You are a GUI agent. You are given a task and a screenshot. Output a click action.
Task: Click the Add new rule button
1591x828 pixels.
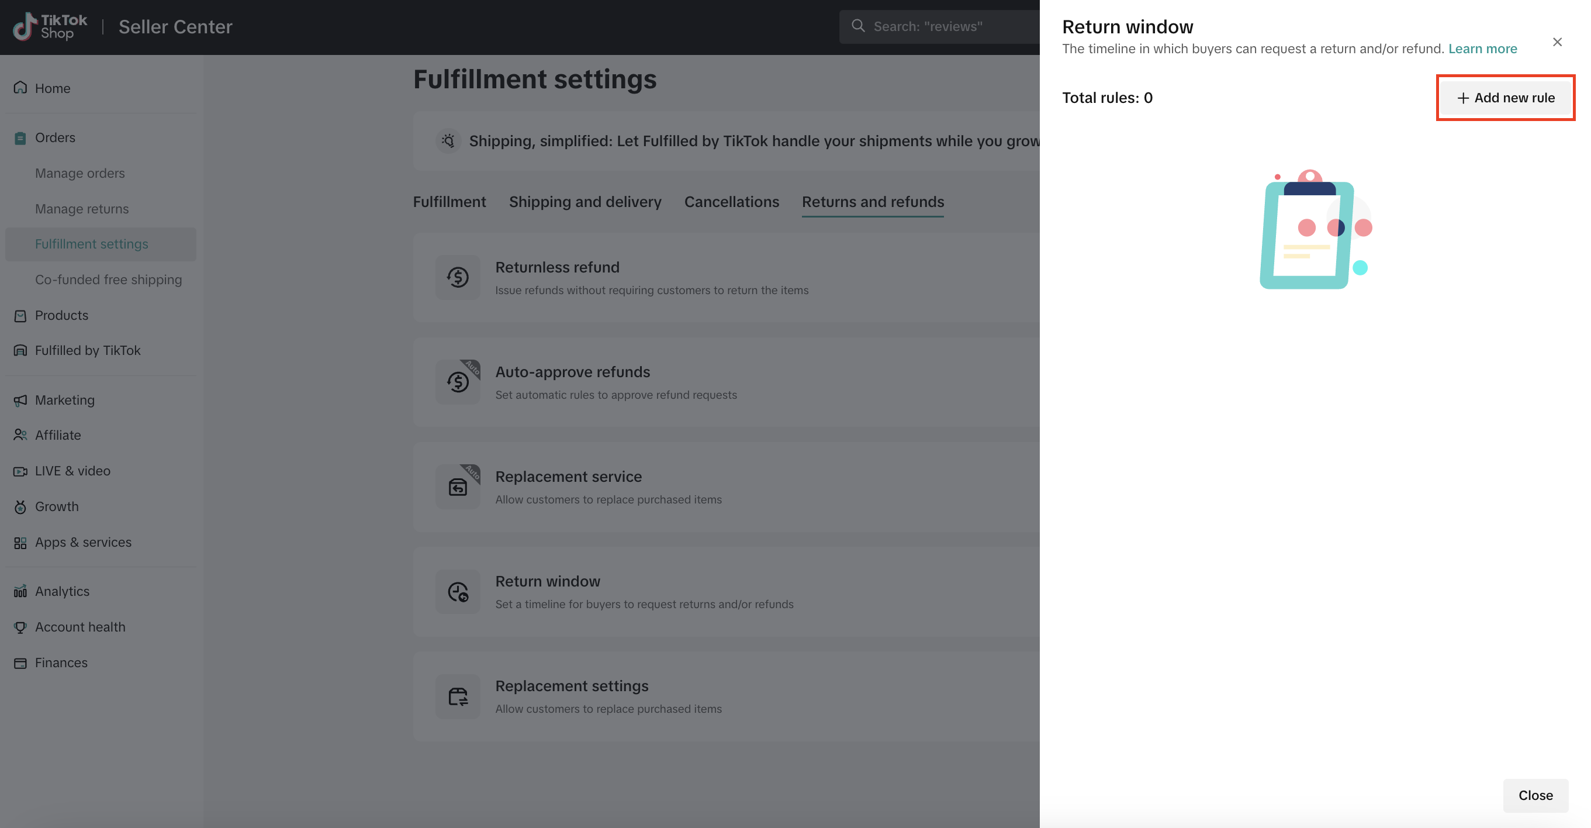tap(1506, 98)
